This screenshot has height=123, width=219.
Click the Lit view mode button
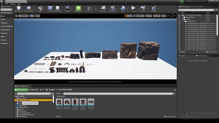tap(32, 16)
